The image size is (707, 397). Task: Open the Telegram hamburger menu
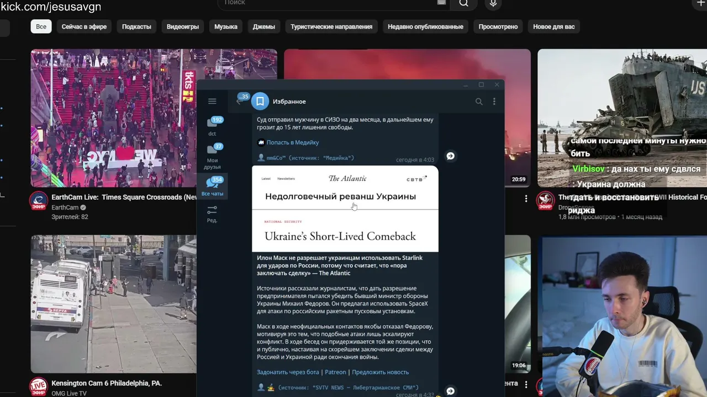[212, 101]
